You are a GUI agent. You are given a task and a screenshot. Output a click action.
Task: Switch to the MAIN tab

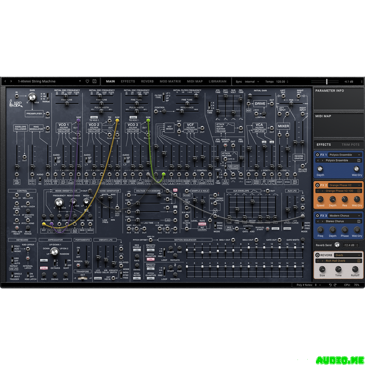110,81
